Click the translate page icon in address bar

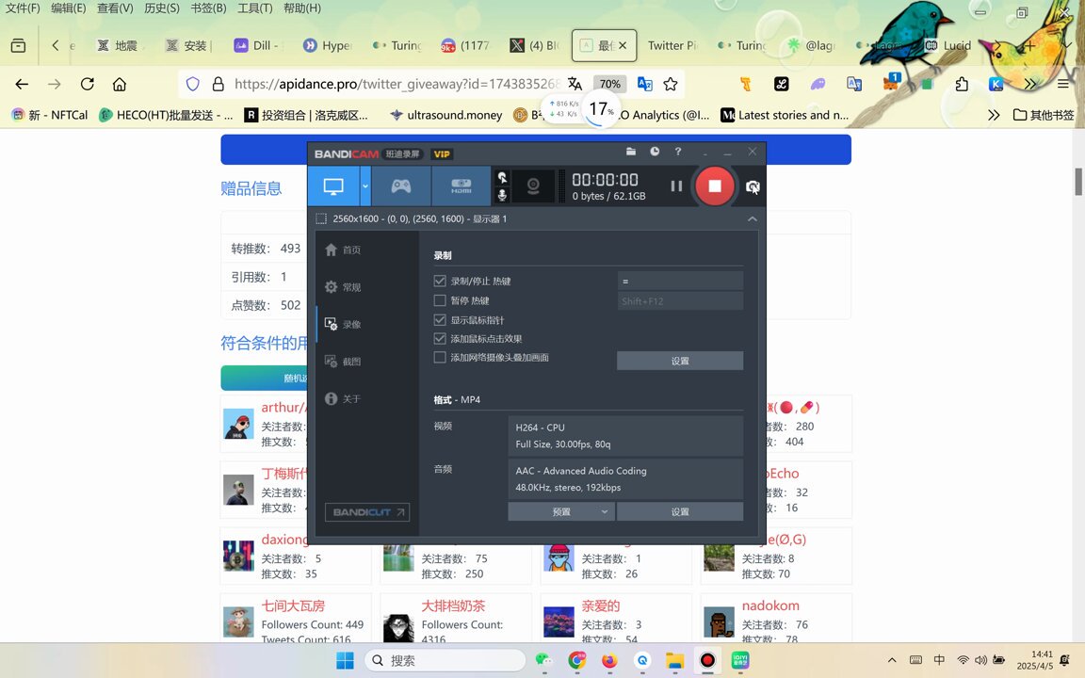tap(575, 84)
